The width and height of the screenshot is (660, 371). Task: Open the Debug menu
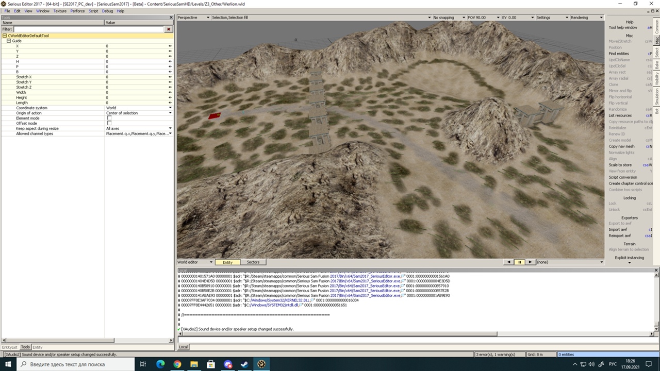(x=107, y=11)
